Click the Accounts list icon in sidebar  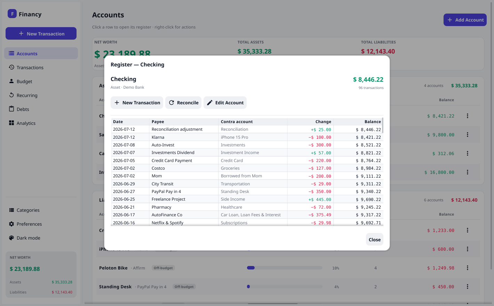pos(11,53)
